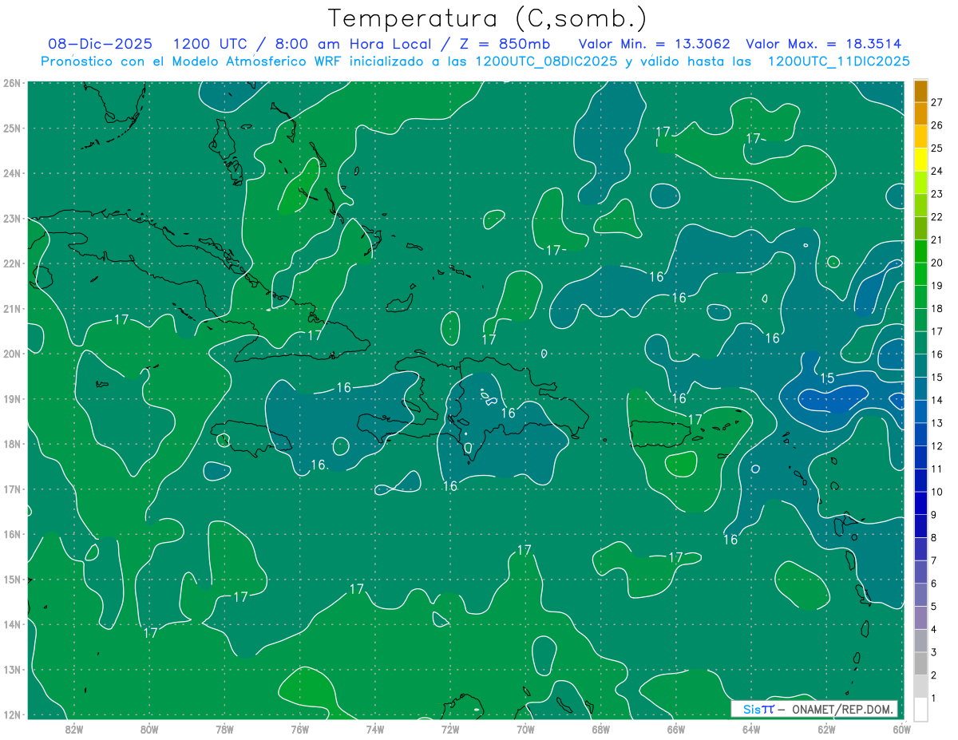Click latitude axis label '25N'

[x=11, y=129]
